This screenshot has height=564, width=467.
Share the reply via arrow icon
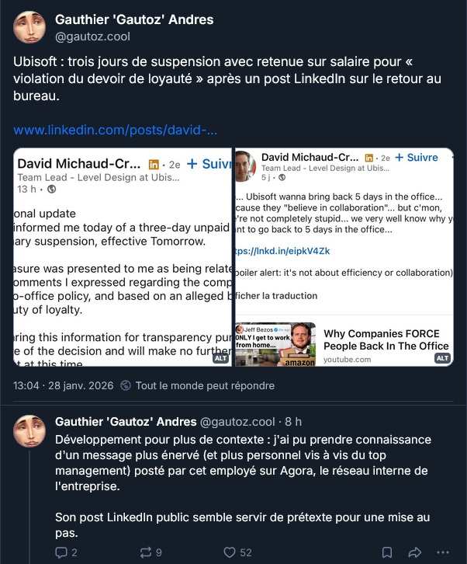(414, 552)
